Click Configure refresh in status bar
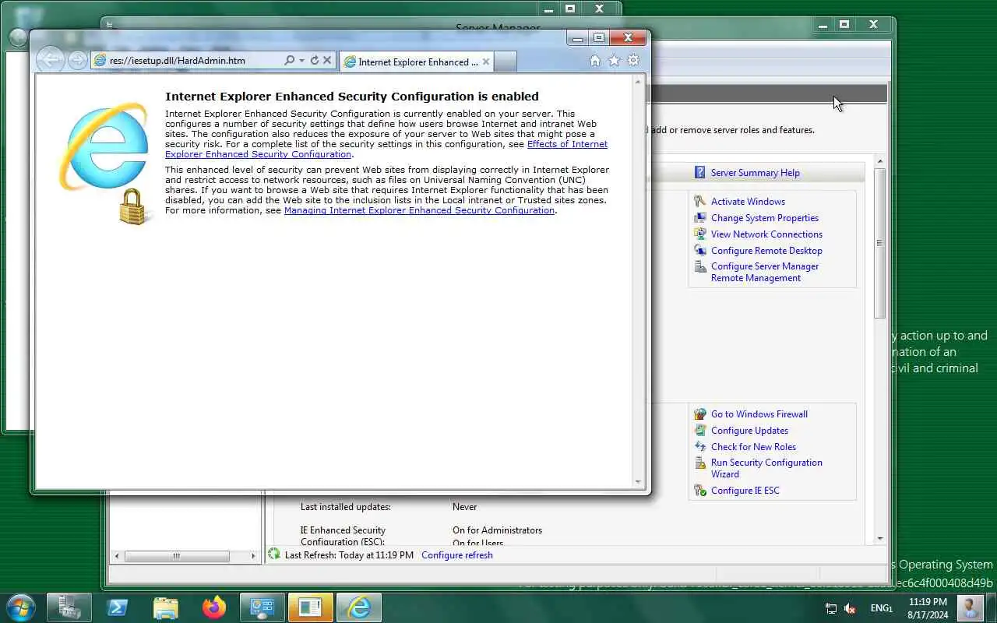This screenshot has width=997, height=623. 457,555
